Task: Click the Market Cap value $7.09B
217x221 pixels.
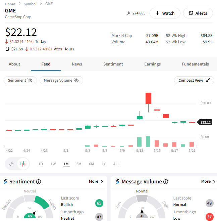Action: click(152, 36)
